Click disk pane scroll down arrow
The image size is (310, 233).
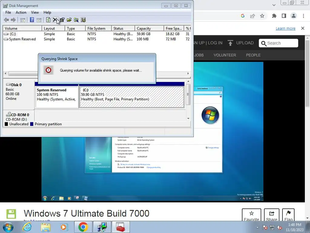pyautogui.click(x=188, y=119)
